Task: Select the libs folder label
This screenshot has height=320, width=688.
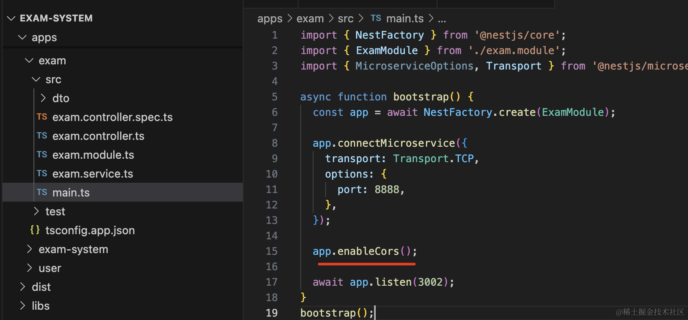Action: point(41,306)
